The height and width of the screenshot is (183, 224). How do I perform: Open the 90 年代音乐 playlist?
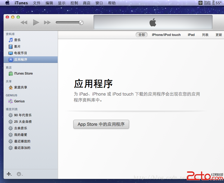pyautogui.click(x=30, y=115)
